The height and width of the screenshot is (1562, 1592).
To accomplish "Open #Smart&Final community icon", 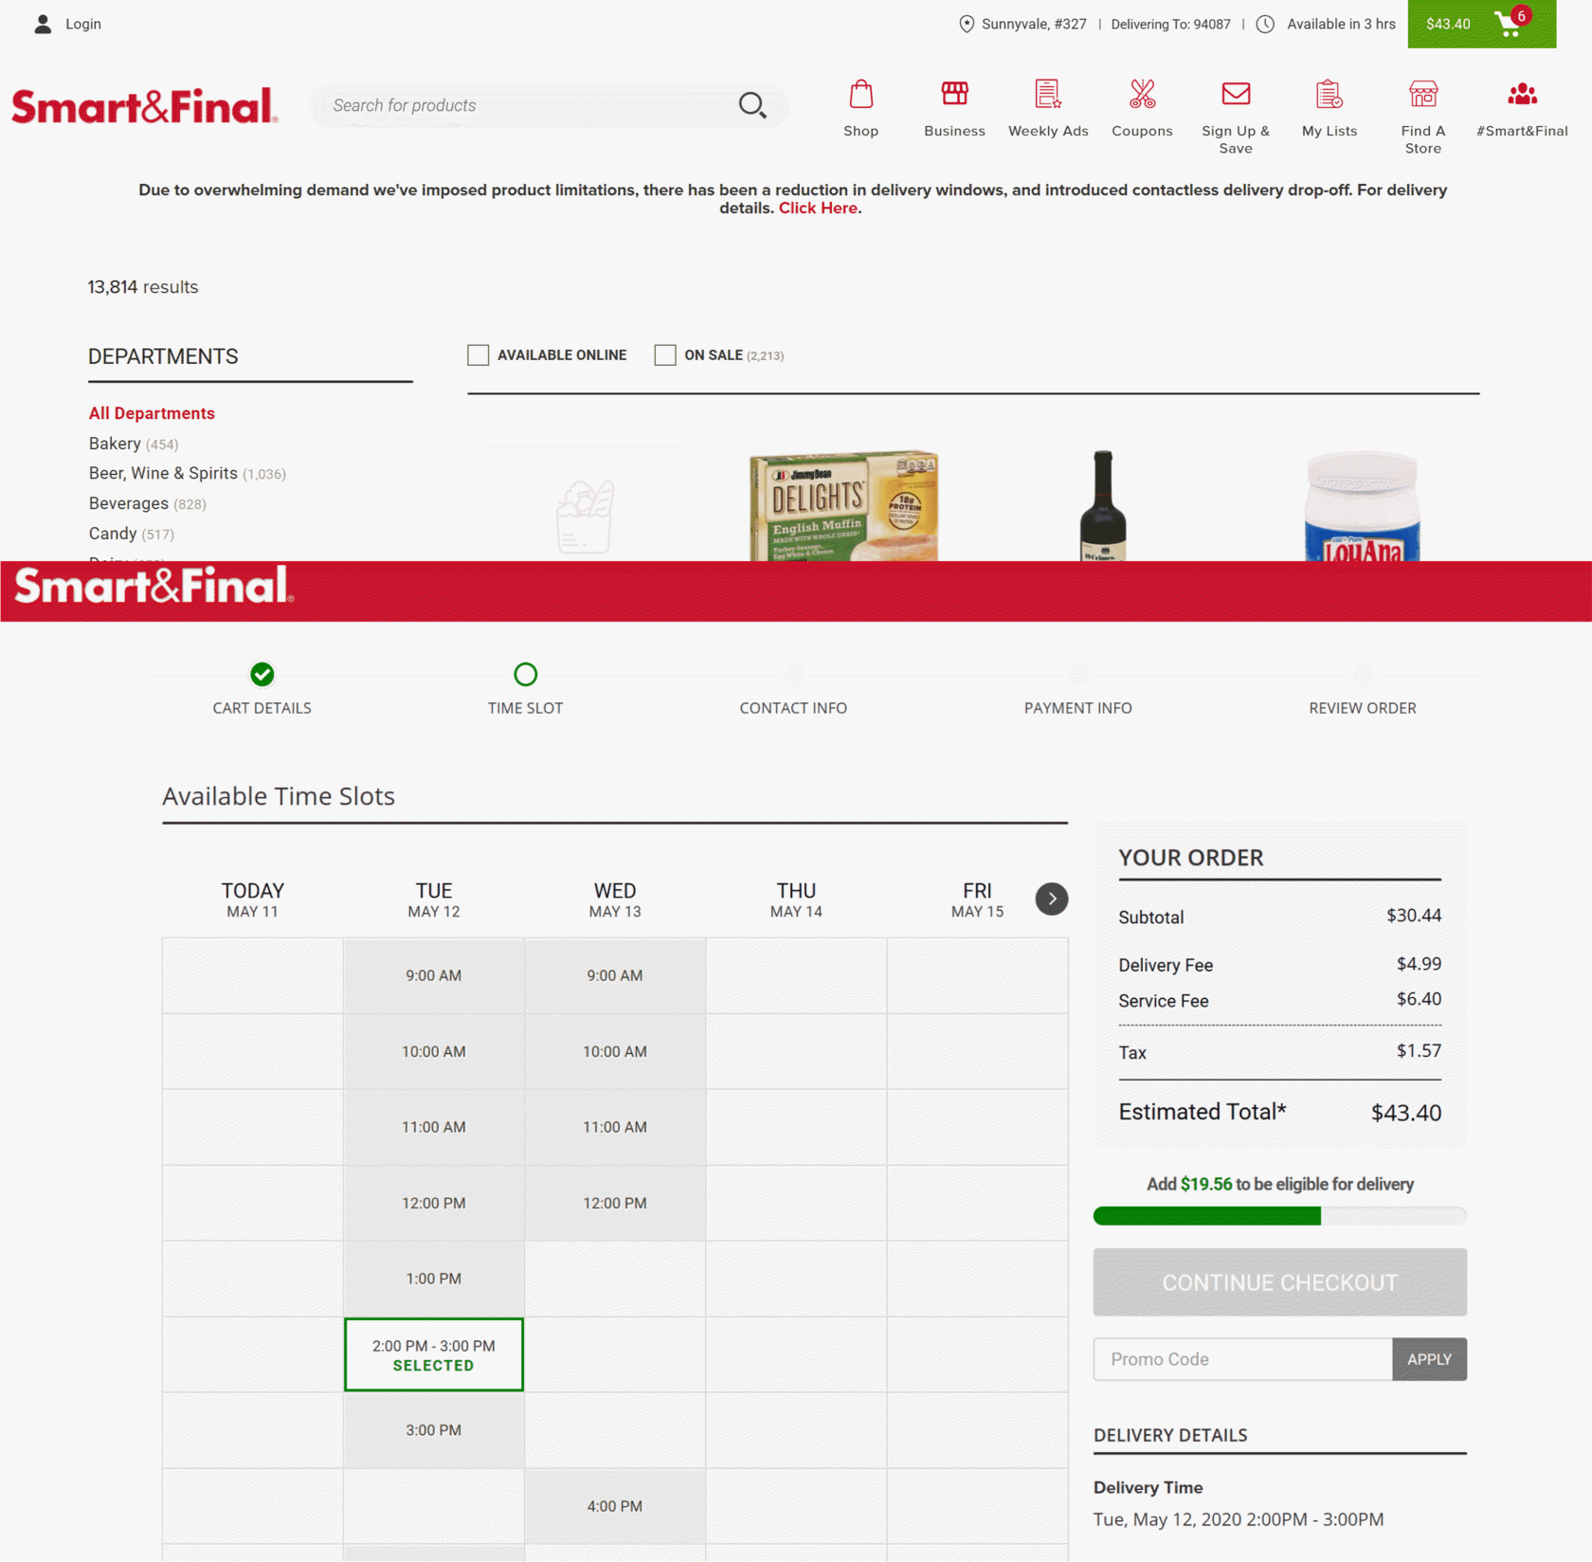I will (1522, 94).
